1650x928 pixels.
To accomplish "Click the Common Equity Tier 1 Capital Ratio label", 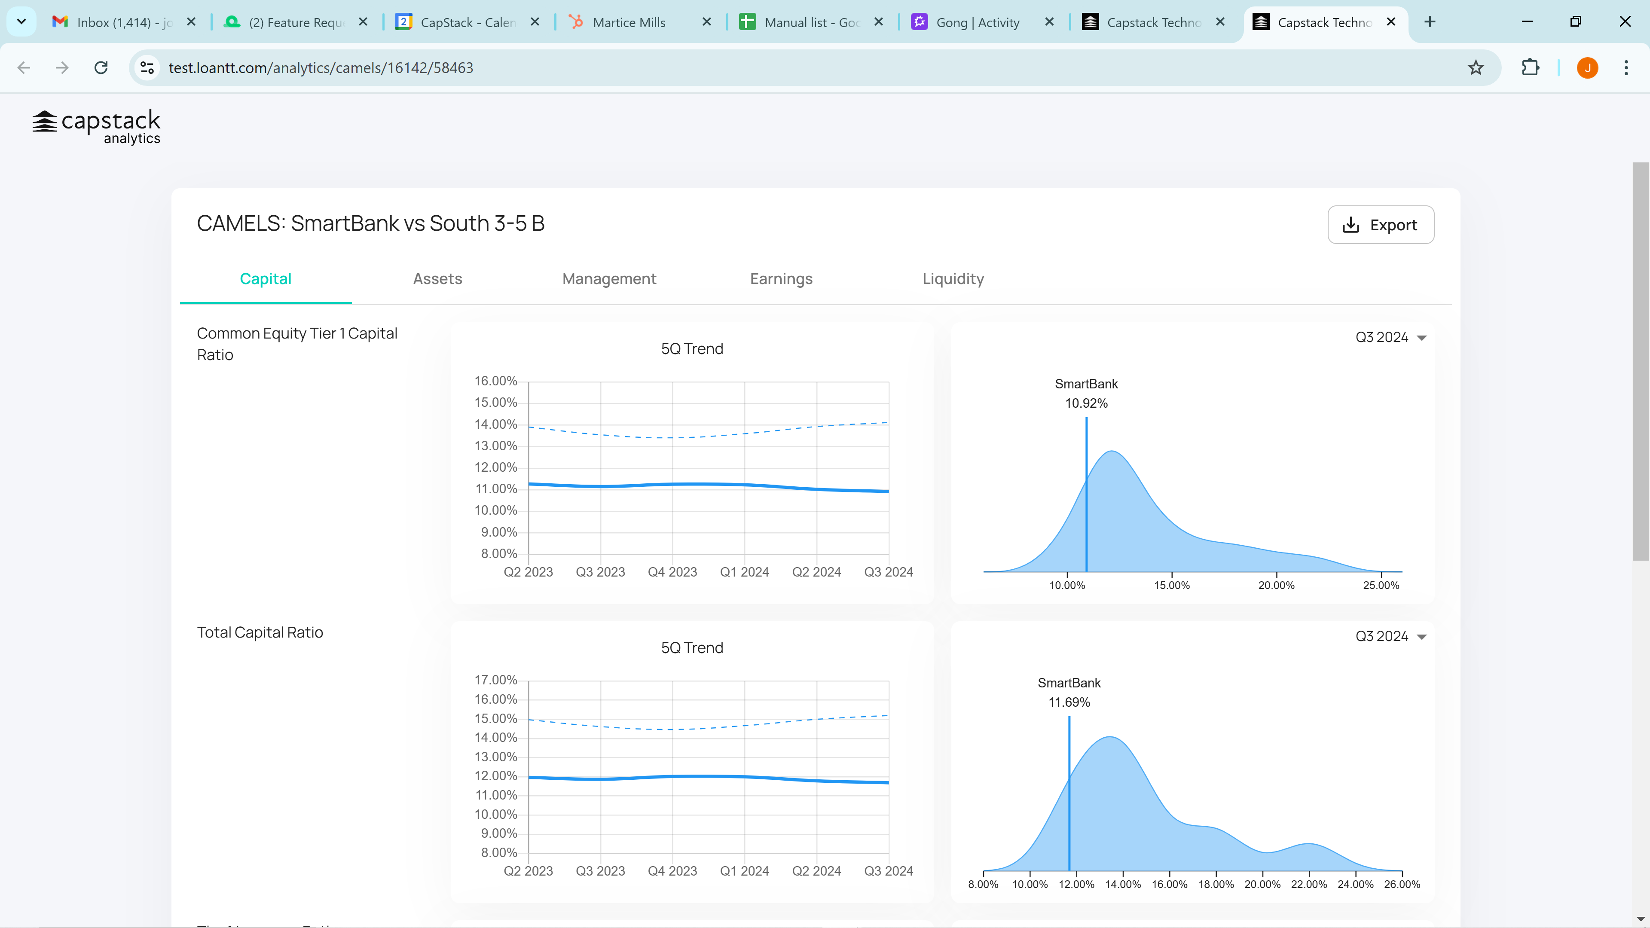I will (297, 344).
